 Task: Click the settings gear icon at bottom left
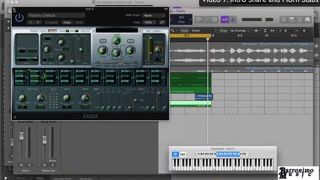click(x=5, y=178)
